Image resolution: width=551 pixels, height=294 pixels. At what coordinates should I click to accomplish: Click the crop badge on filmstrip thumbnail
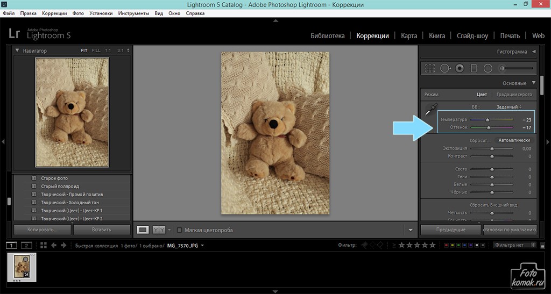point(26,275)
